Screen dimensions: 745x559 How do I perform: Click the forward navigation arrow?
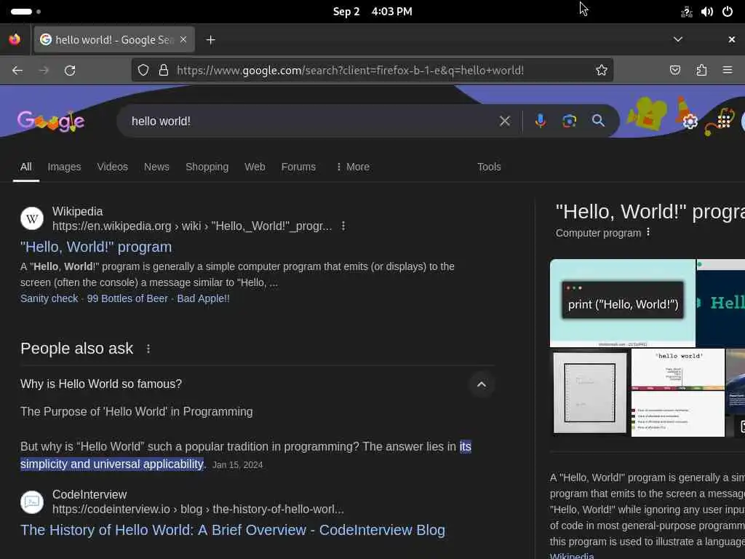click(44, 71)
